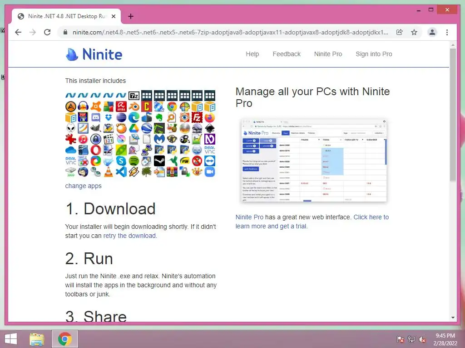Click the SumatraPDF yellow icon
Screen dimensions: 465x348
(x=184, y=161)
